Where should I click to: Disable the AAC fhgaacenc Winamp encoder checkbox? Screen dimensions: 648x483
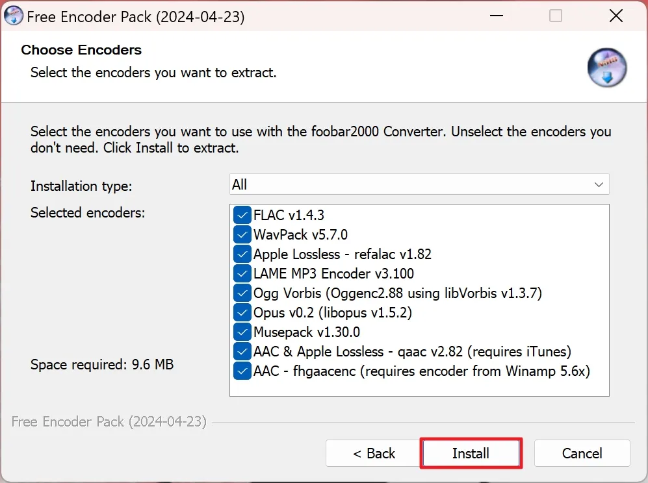[x=242, y=371]
